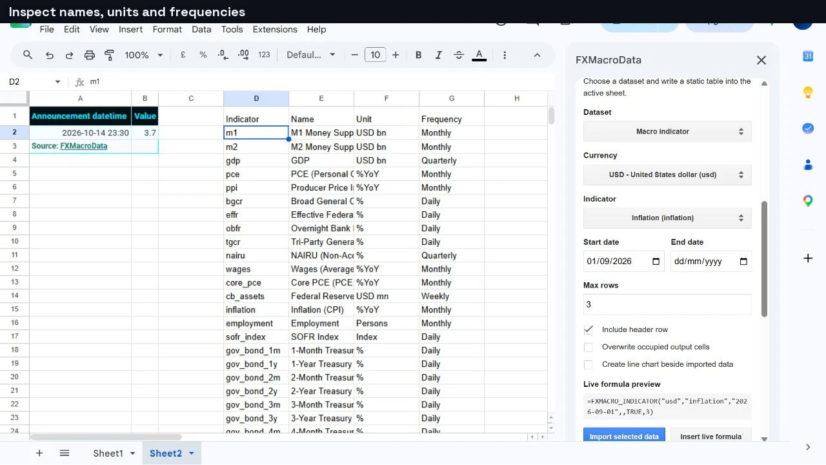Add a new sheet
Image resolution: width=826 pixels, height=465 pixels.
click(39, 453)
